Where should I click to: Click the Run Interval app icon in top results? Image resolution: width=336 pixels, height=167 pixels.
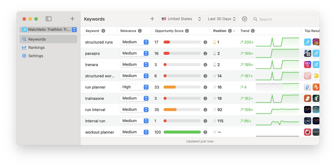pos(307,110)
